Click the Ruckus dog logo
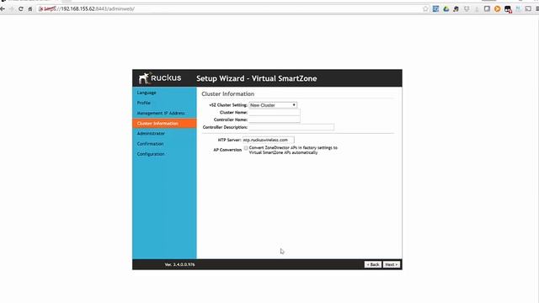Image resolution: width=539 pixels, height=303 pixels. (144, 78)
